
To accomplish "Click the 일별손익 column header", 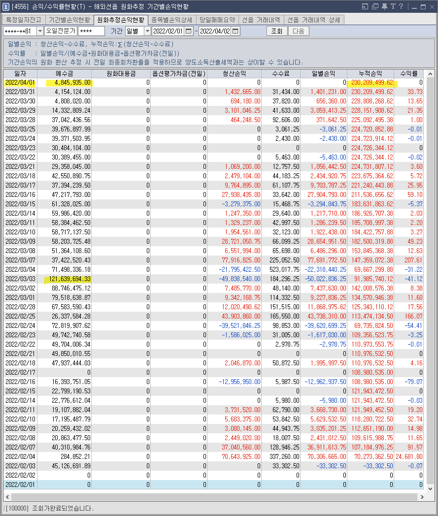I will tap(323, 73).
